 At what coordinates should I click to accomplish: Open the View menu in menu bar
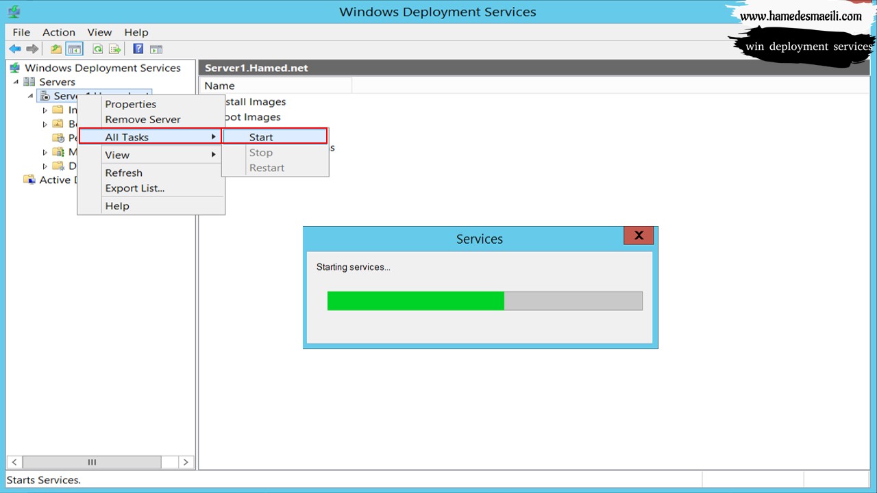point(99,32)
